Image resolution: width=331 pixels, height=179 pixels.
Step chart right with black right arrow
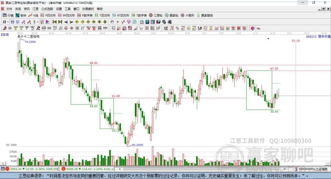point(71,22)
